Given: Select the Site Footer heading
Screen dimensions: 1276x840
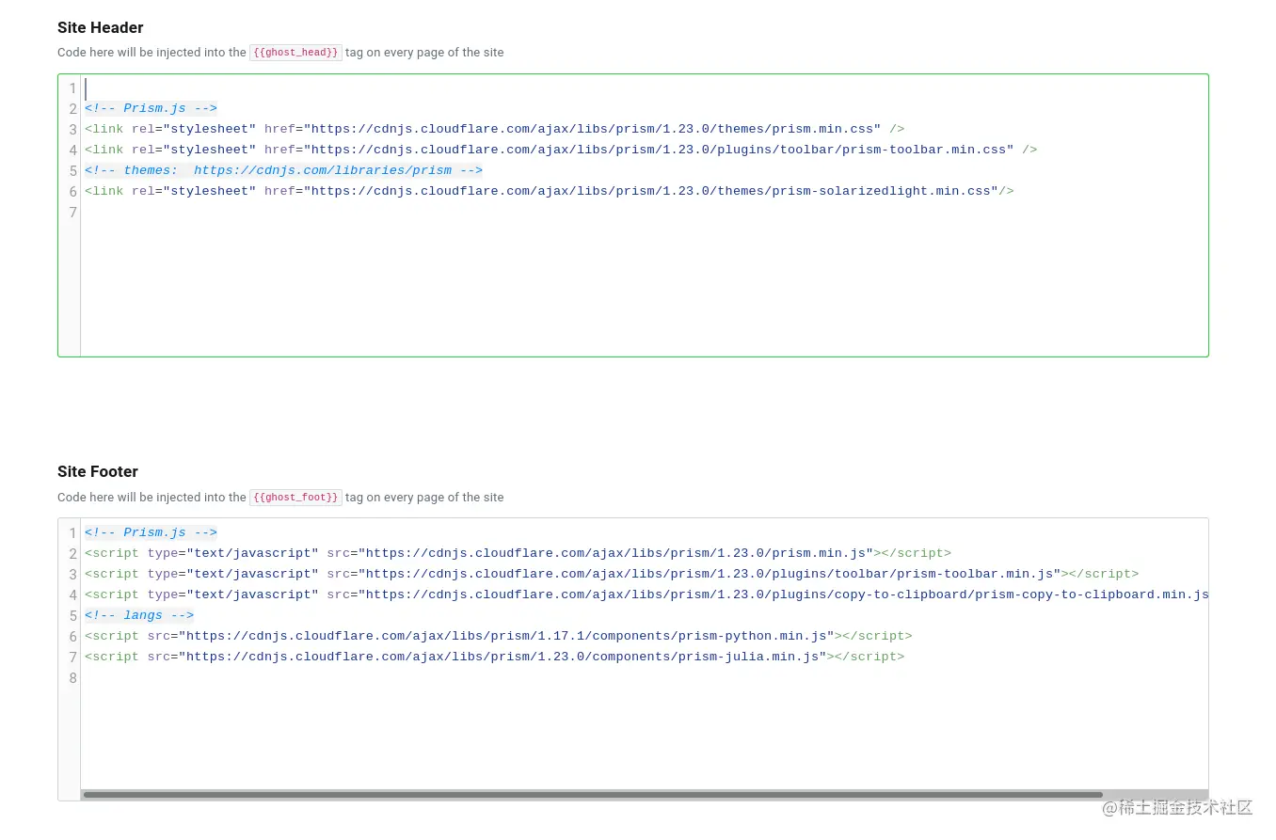Looking at the screenshot, I should click(97, 471).
